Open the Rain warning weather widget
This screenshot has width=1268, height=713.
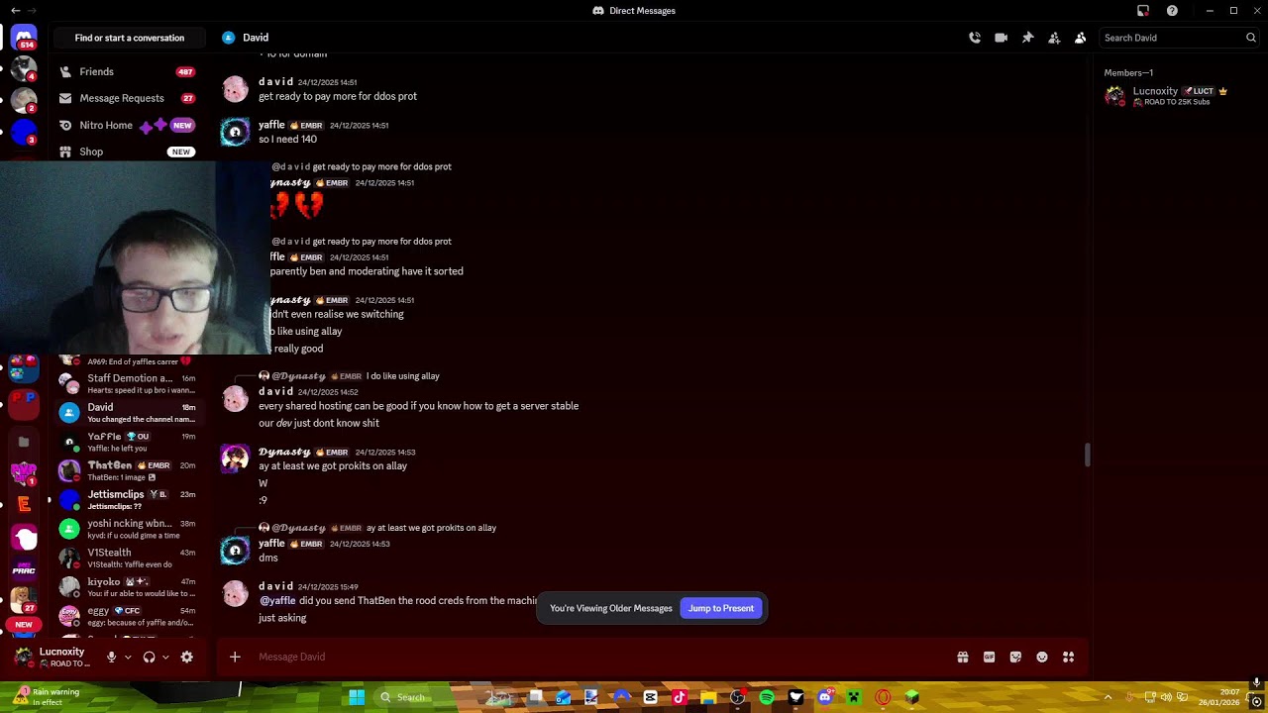(48, 697)
